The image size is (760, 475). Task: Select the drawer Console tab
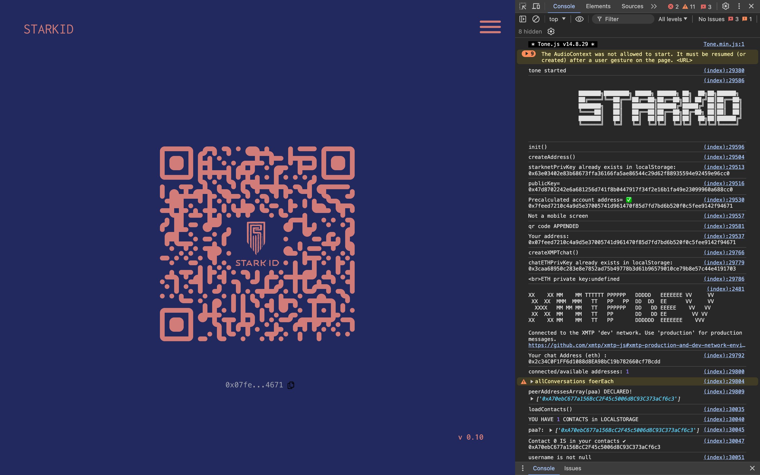click(x=544, y=468)
